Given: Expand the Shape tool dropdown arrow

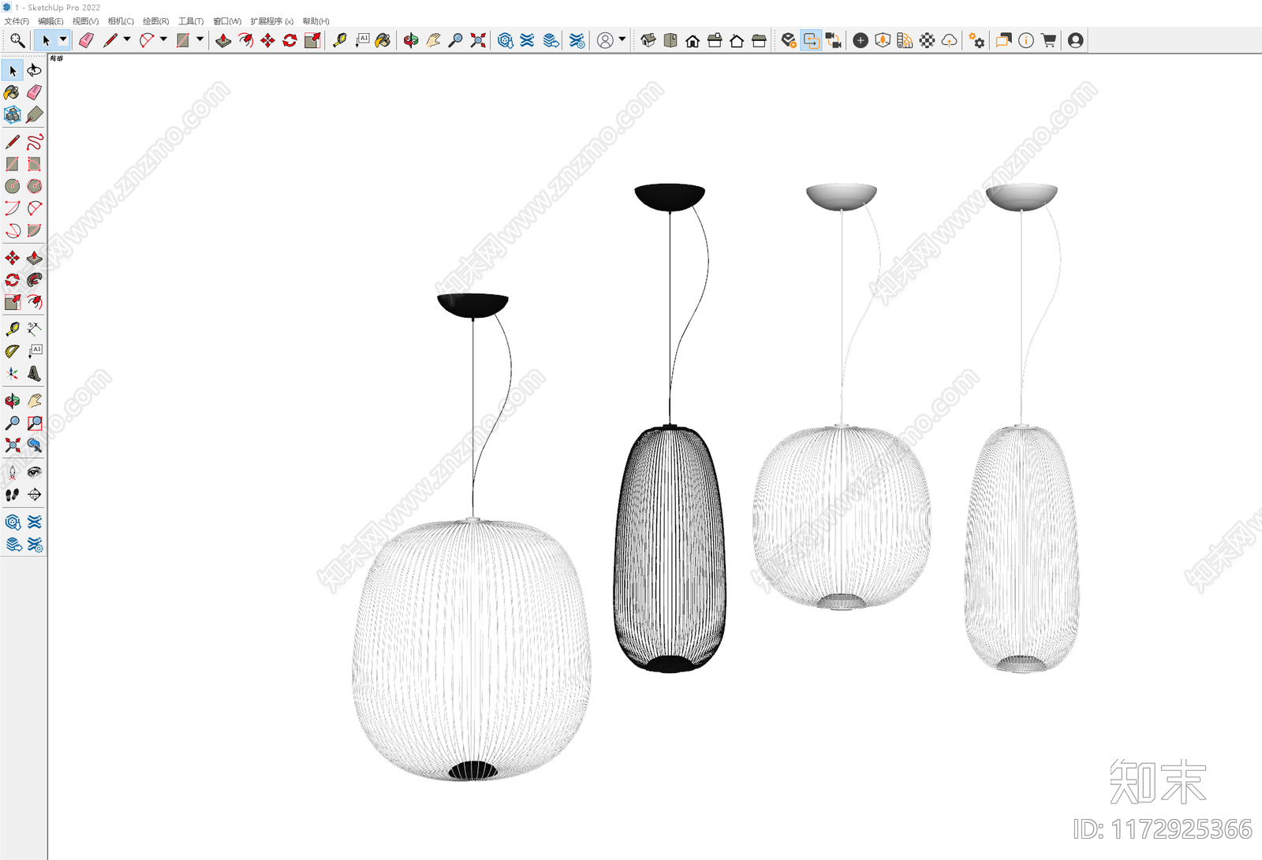Looking at the screenshot, I should point(200,39).
